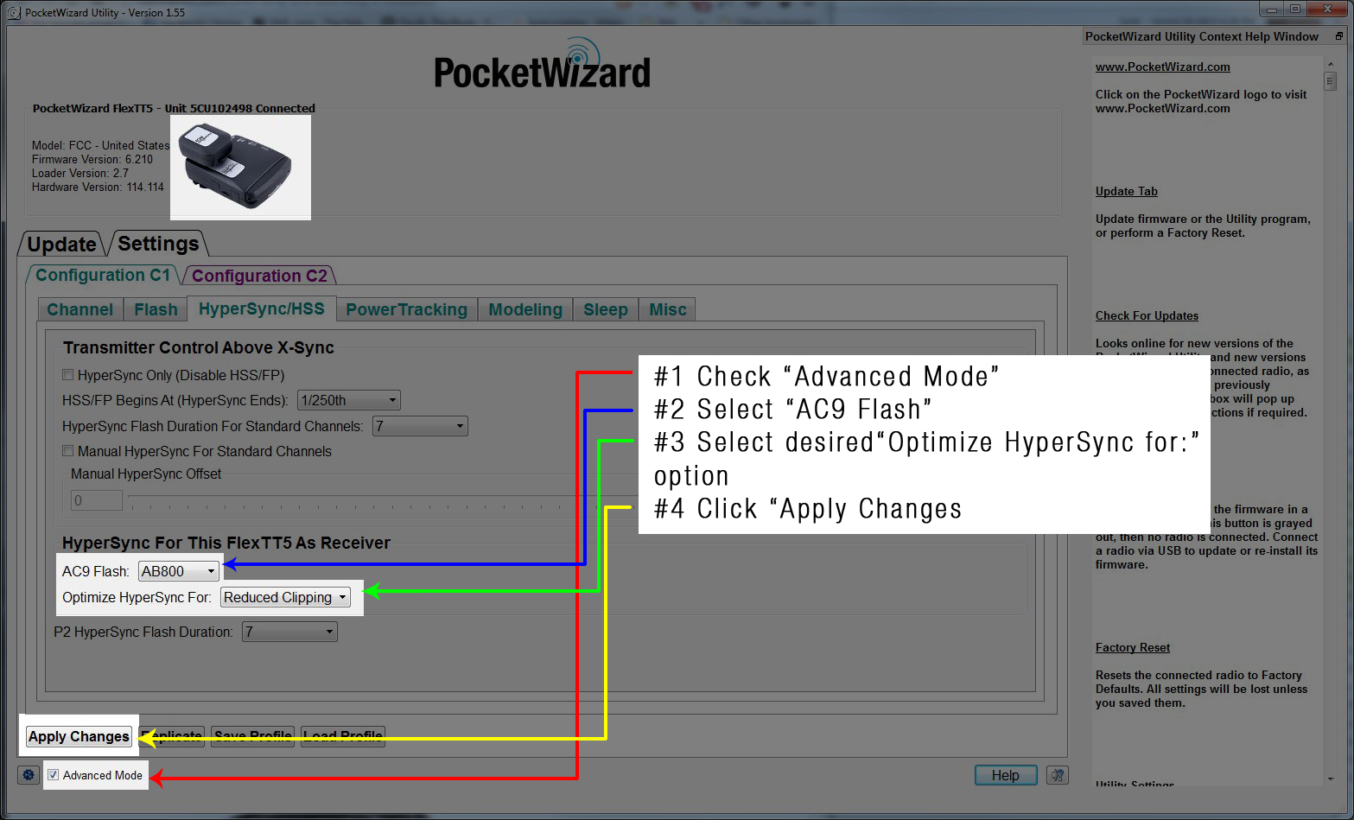Click the Update Tab help heading
Viewport: 1354px width, 820px height.
pyautogui.click(x=1127, y=191)
